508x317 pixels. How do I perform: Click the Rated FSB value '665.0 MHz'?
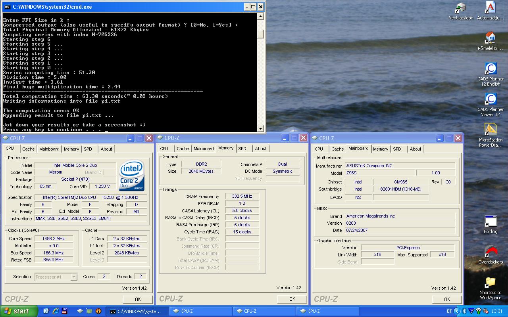53,260
